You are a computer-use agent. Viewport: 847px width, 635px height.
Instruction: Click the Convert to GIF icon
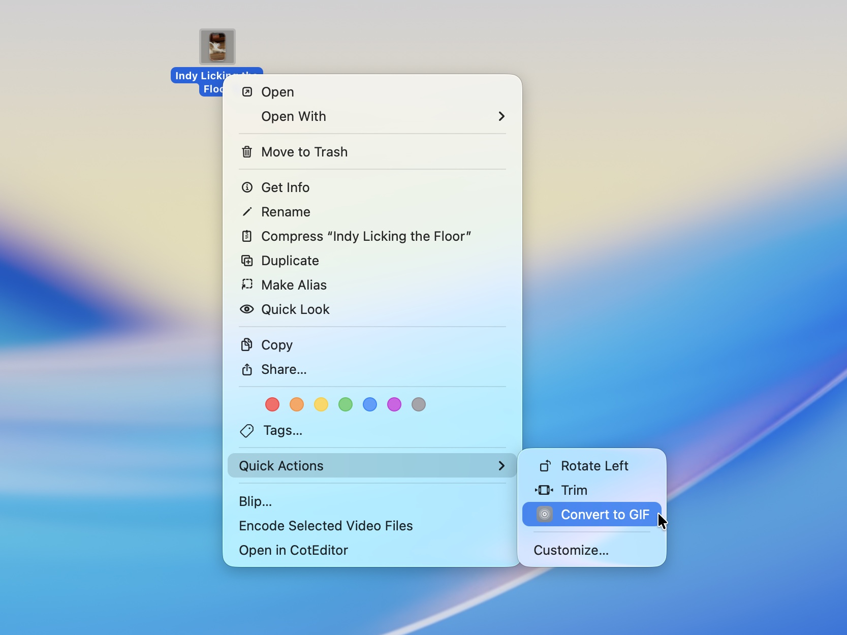click(545, 515)
